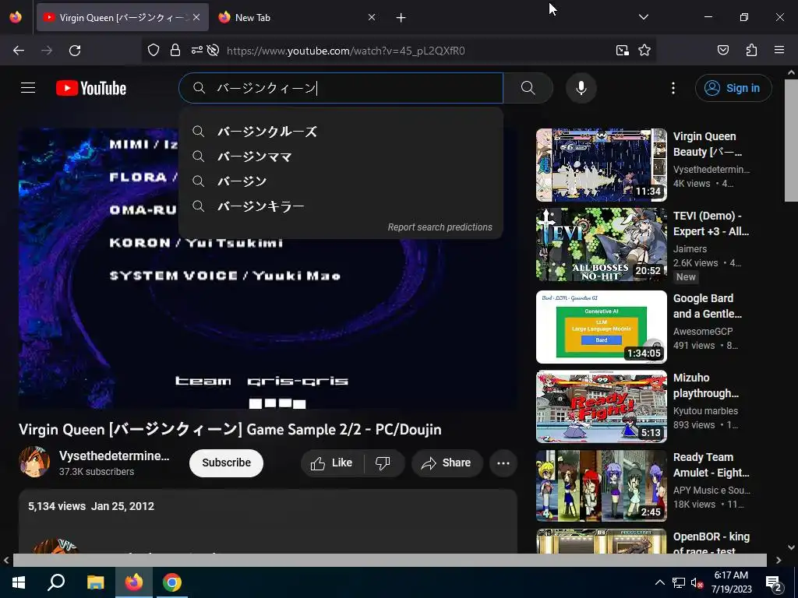Open Ready Team Amulet thumbnail

pos(601,486)
